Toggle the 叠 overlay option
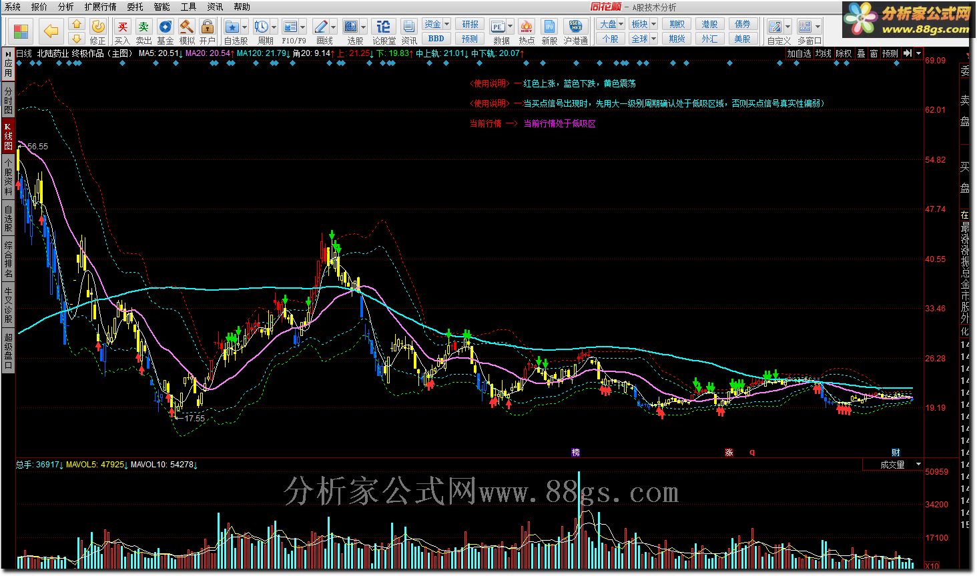The image size is (977, 576). 861,53
